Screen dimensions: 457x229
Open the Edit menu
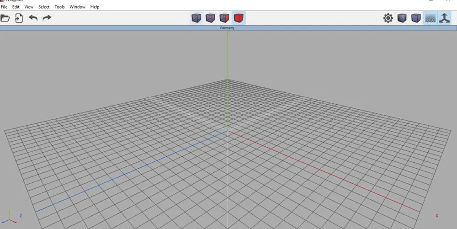(16, 7)
